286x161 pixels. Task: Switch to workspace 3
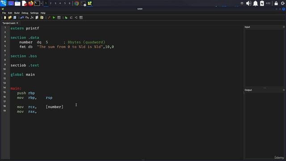point(55,3)
